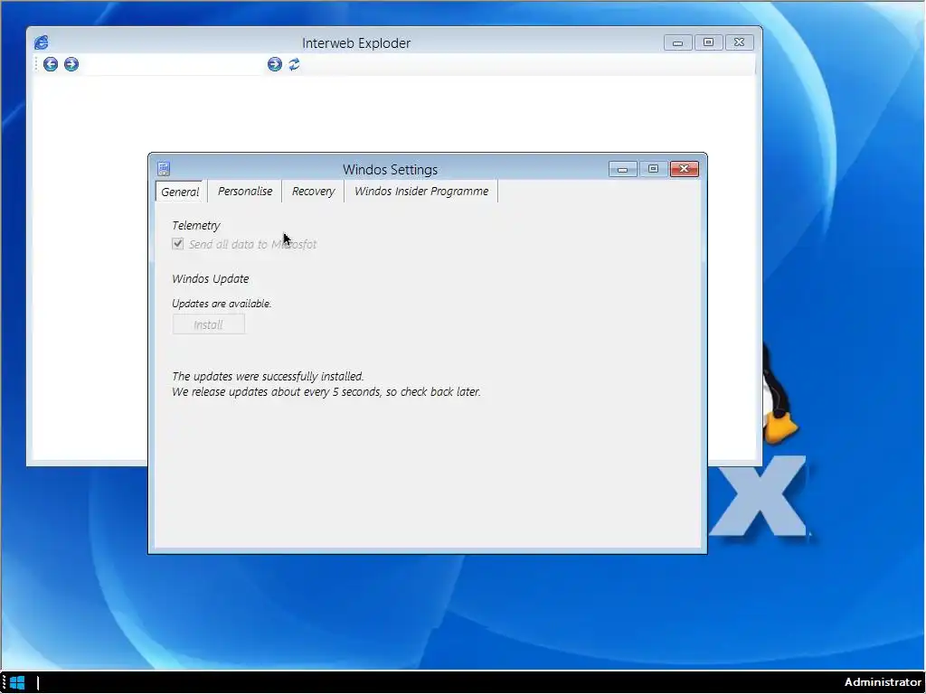
Task: Switch to the General tab
Action: coord(180,192)
